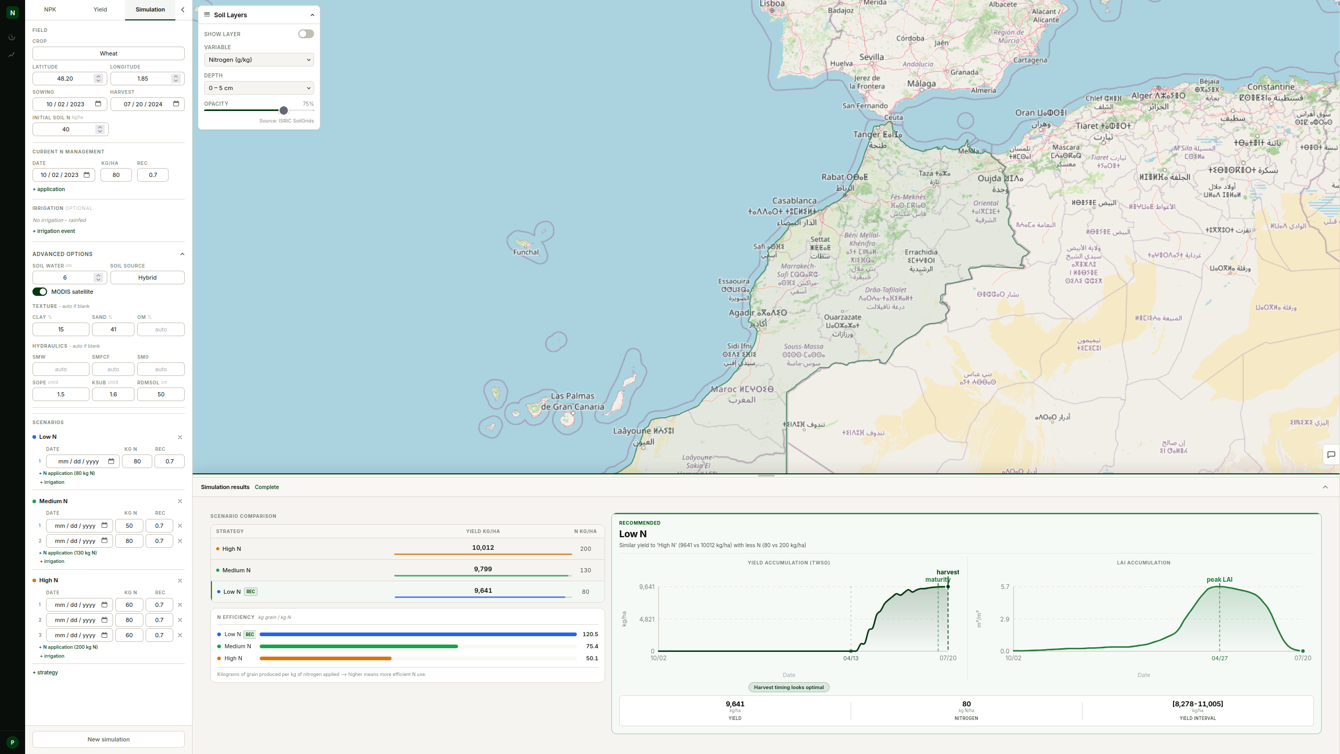1340x754 pixels.
Task: Add N application to Low N scenario
Action: point(67,473)
